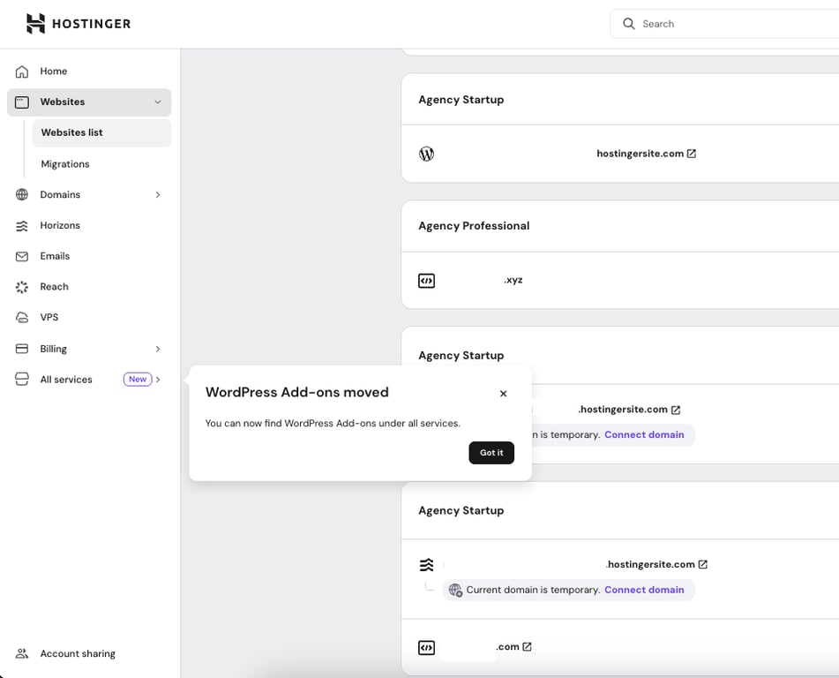839x678 pixels.
Task: Click the first Agency Startup heading
Action: click(x=461, y=100)
